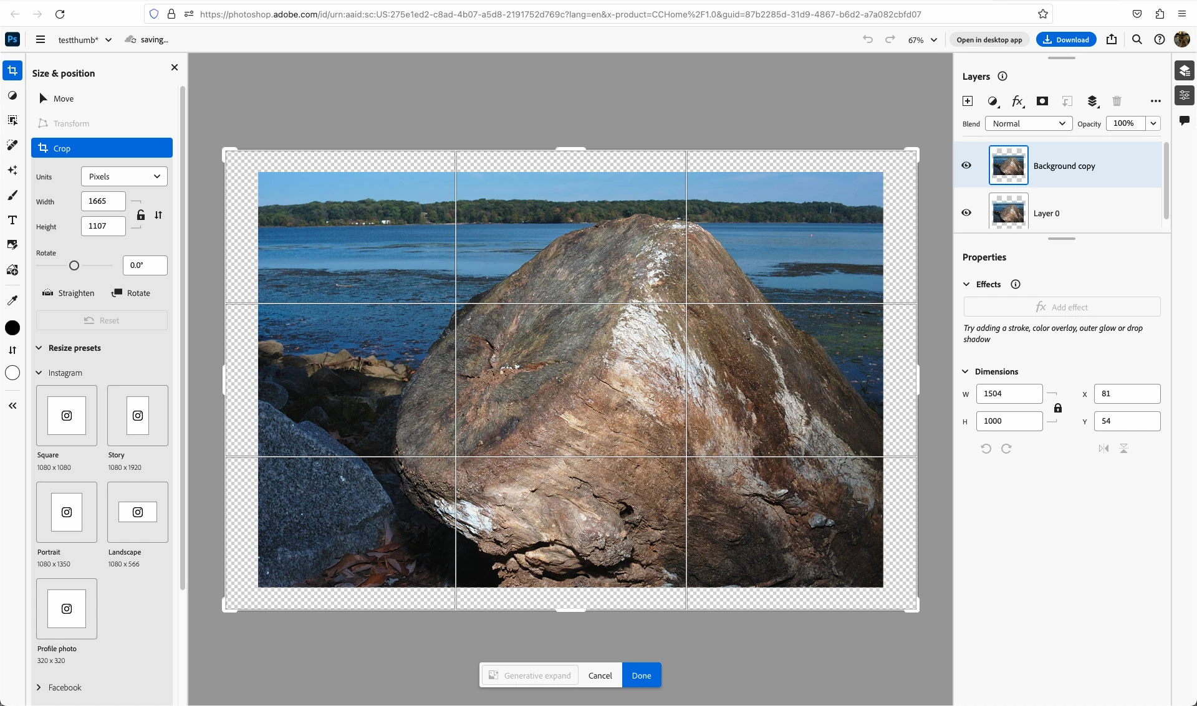Open the Units Pixels dropdown
The image size is (1197, 706).
pyautogui.click(x=124, y=176)
